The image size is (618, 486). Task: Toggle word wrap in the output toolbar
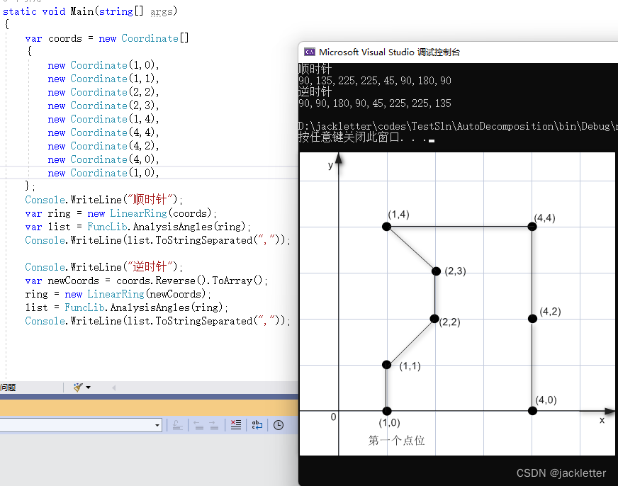click(x=257, y=425)
